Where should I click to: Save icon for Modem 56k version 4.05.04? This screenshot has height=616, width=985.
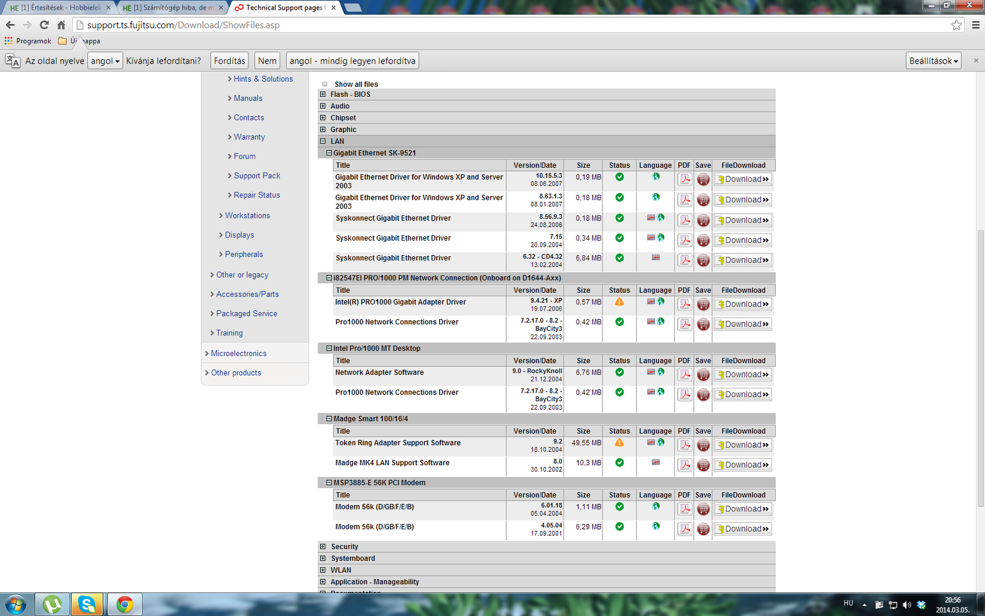703,529
